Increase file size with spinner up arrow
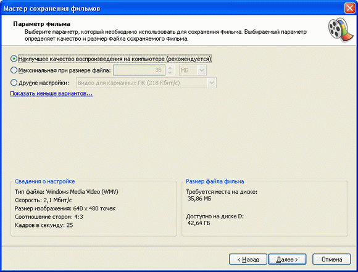Image resolution: width=358 pixels, height=272 pixels. point(170,68)
